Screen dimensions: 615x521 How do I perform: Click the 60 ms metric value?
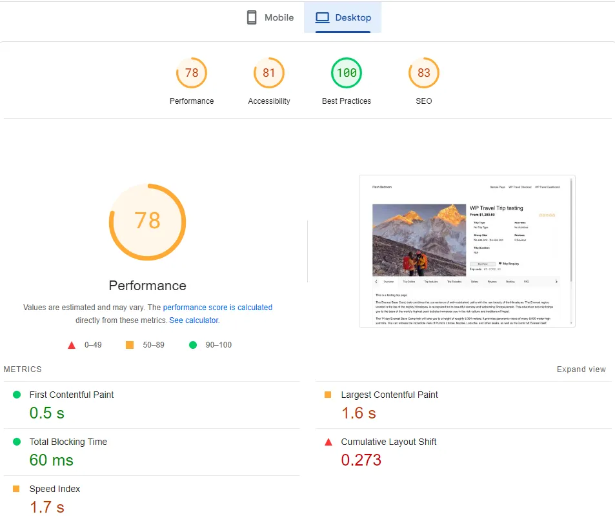[x=52, y=460]
